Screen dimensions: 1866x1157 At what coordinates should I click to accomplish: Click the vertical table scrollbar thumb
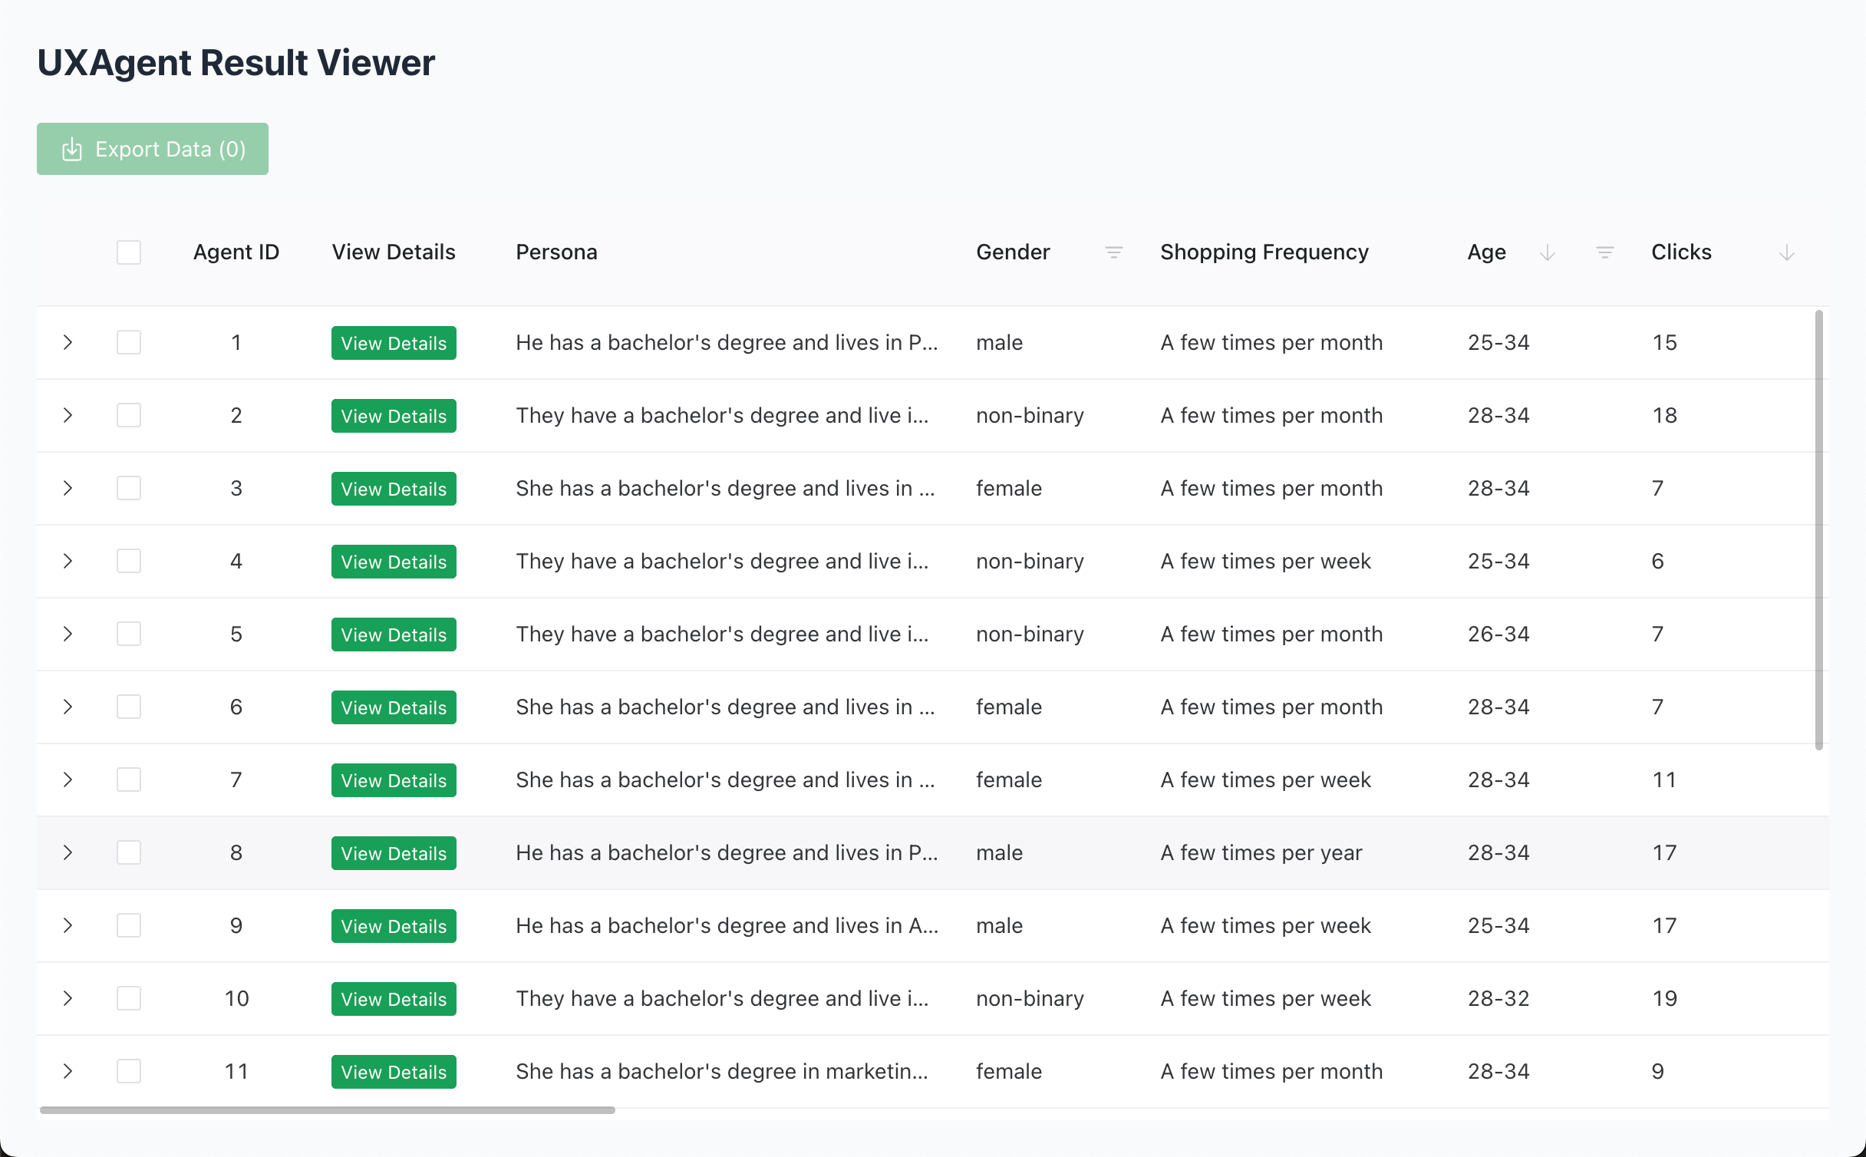[x=1818, y=529]
